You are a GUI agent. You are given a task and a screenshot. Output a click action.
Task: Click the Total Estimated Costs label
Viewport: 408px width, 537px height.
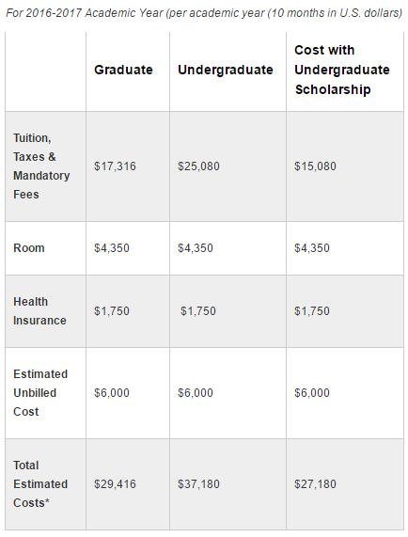[40, 484]
